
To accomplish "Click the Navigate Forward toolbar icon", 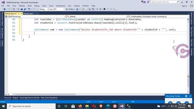I will 9,9.
